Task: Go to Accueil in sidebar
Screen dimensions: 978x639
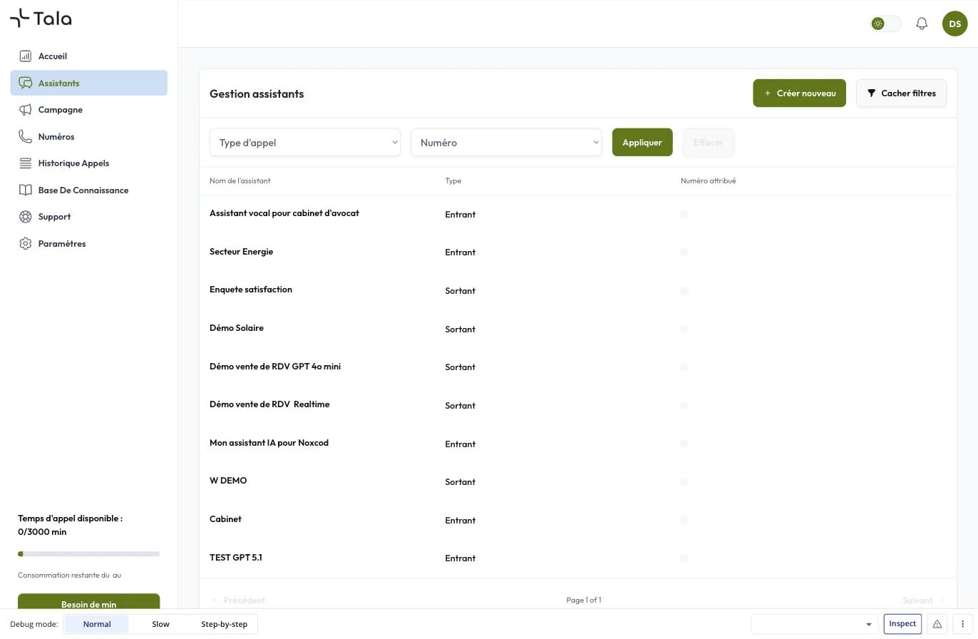Action: [x=88, y=56]
